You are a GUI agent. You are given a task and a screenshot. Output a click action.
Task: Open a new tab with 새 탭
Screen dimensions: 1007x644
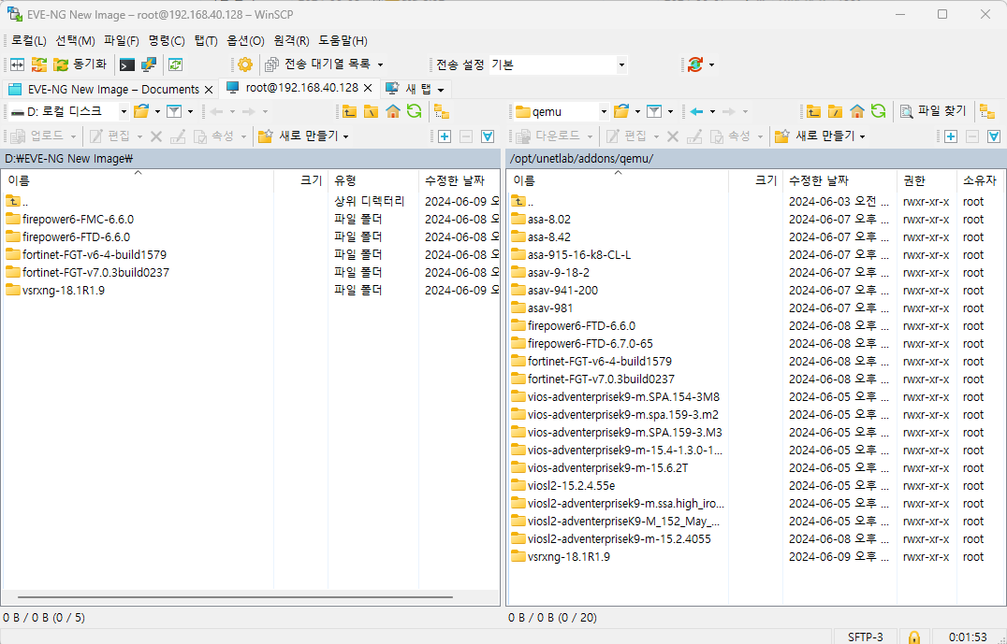coord(415,89)
